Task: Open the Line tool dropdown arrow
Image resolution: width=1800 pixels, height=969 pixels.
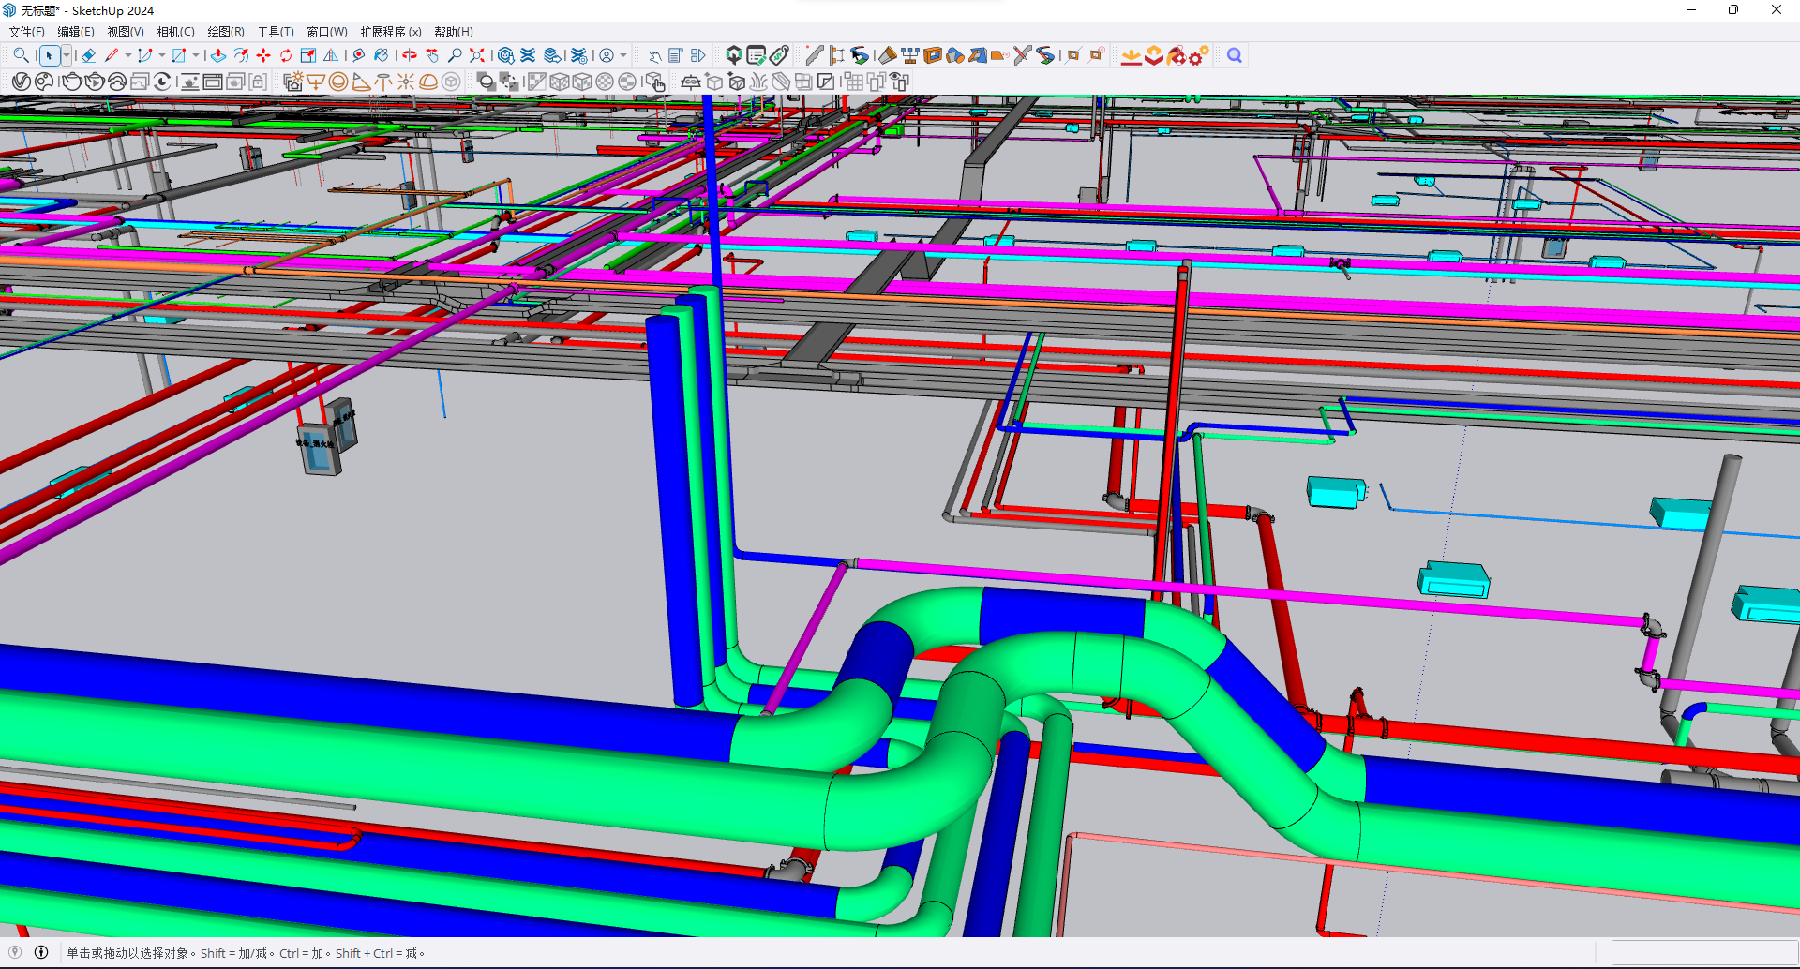Action: click(128, 56)
